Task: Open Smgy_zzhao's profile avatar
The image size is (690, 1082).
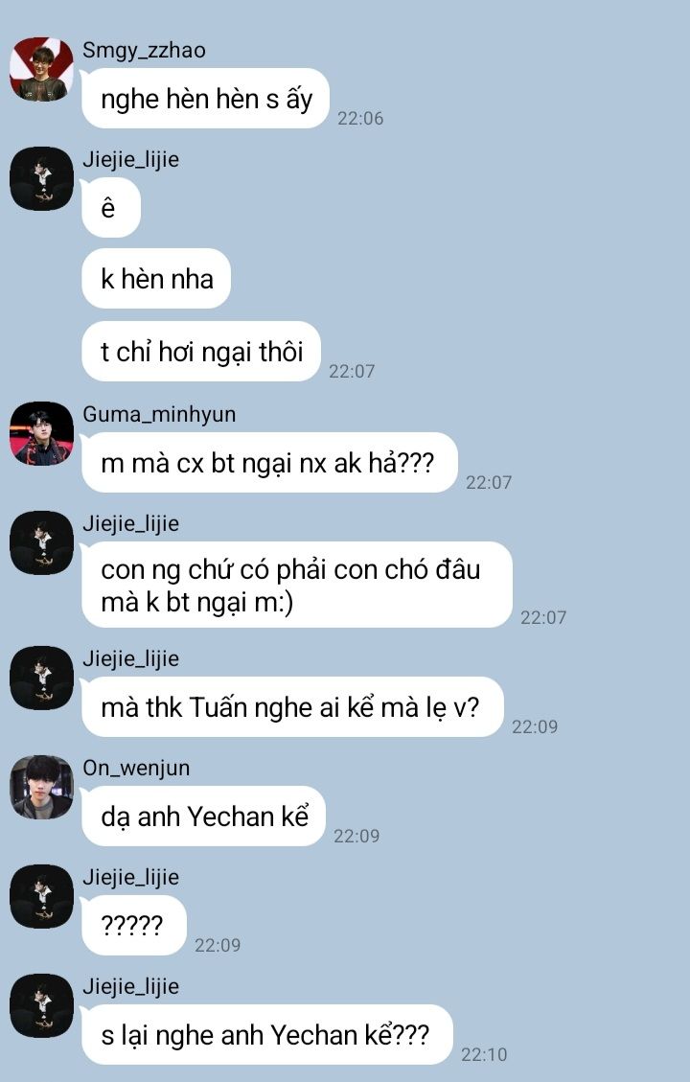Action: click(x=41, y=69)
